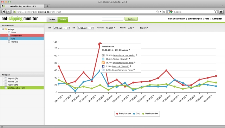
Task: Click the Twitter icon in the tooltip
Action: click(103, 59)
